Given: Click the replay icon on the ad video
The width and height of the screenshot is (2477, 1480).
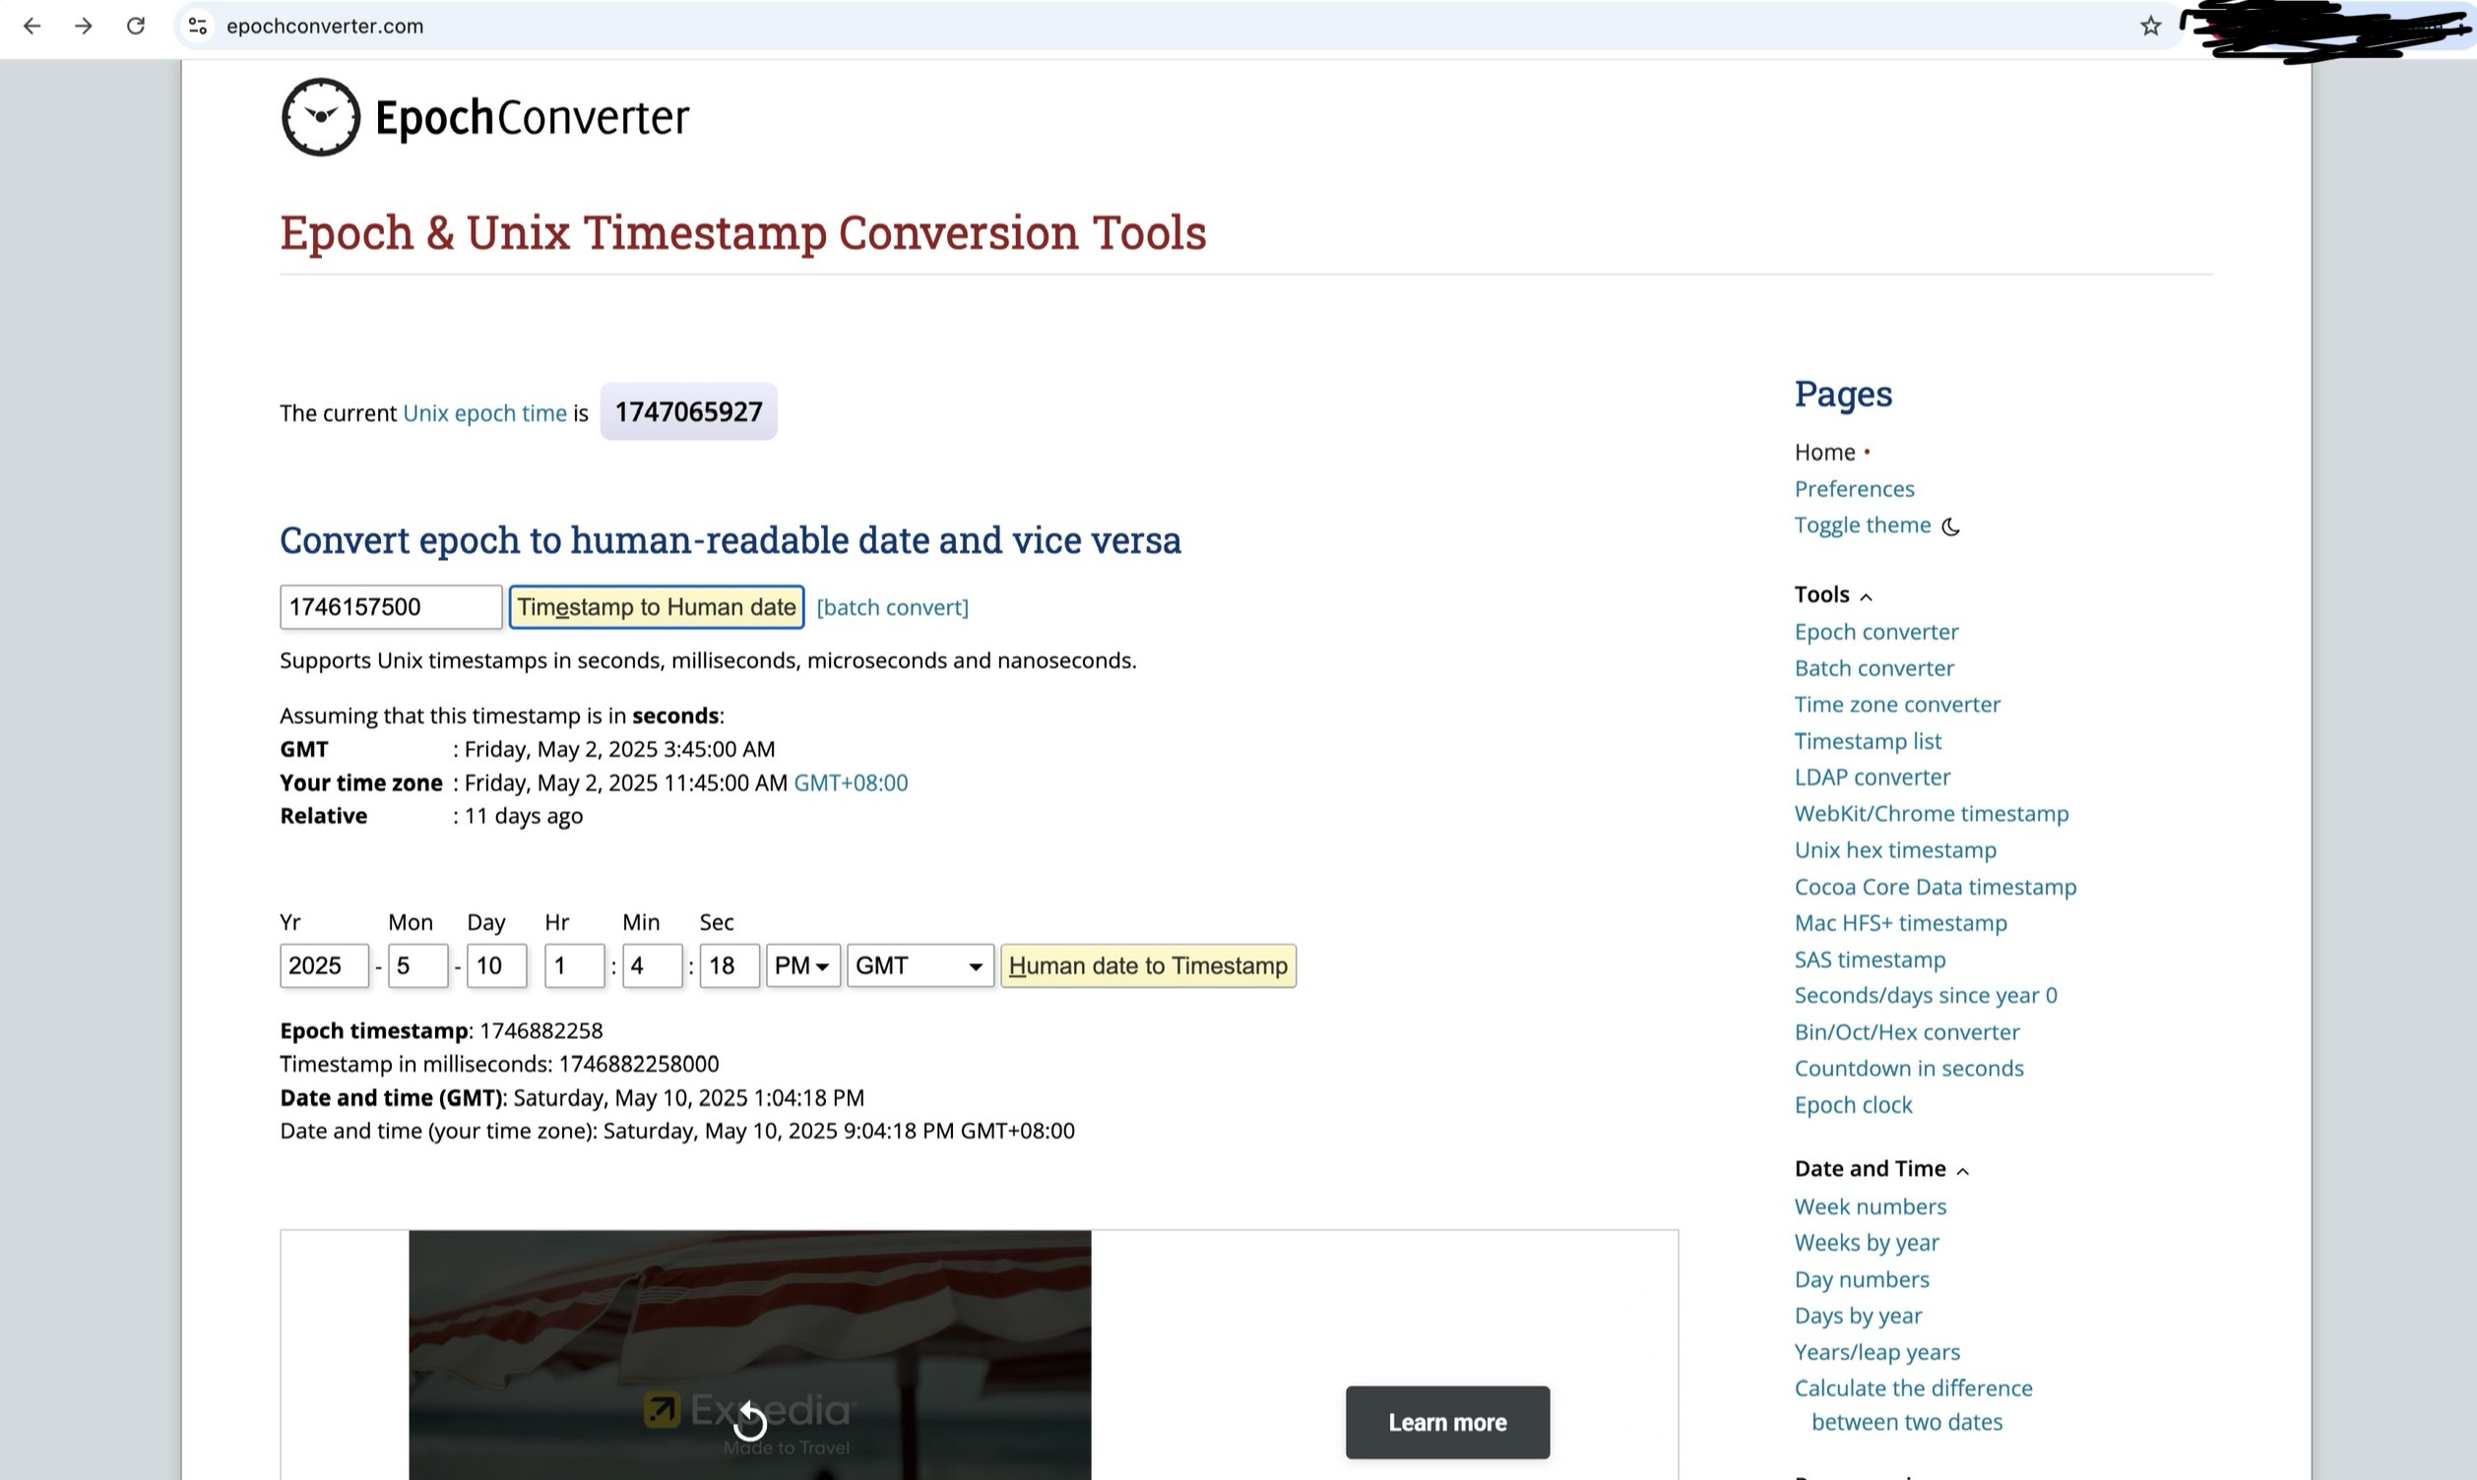Looking at the screenshot, I should click(x=750, y=1421).
